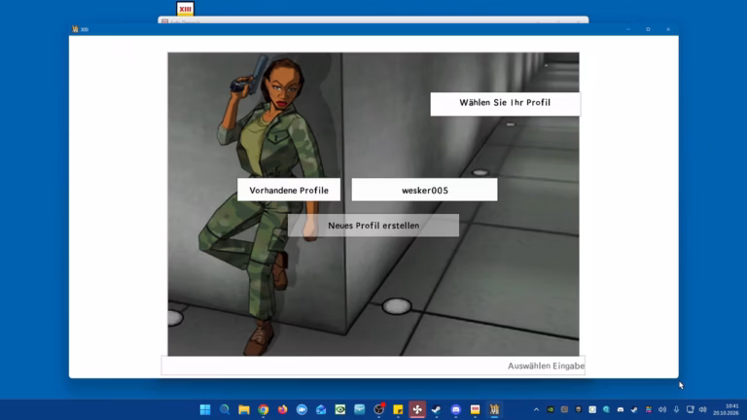Viewport: 747px width, 420px height.
Task: Open the red fan-icon app in the taskbar
Action: (x=417, y=409)
